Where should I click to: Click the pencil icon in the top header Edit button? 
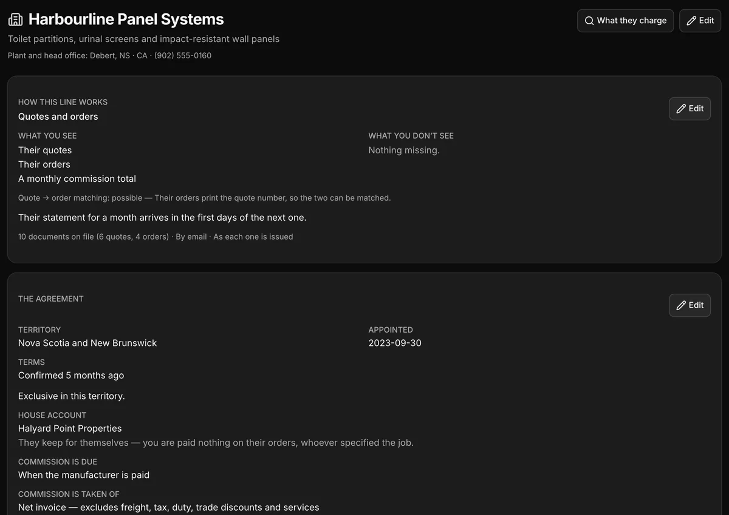pos(691,21)
